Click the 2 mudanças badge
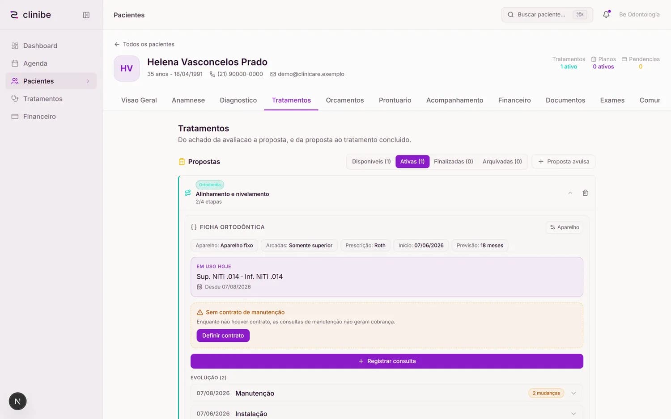Screen dimensions: 671x419 546,393
